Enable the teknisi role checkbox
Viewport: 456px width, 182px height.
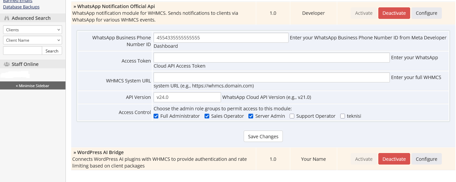343,116
